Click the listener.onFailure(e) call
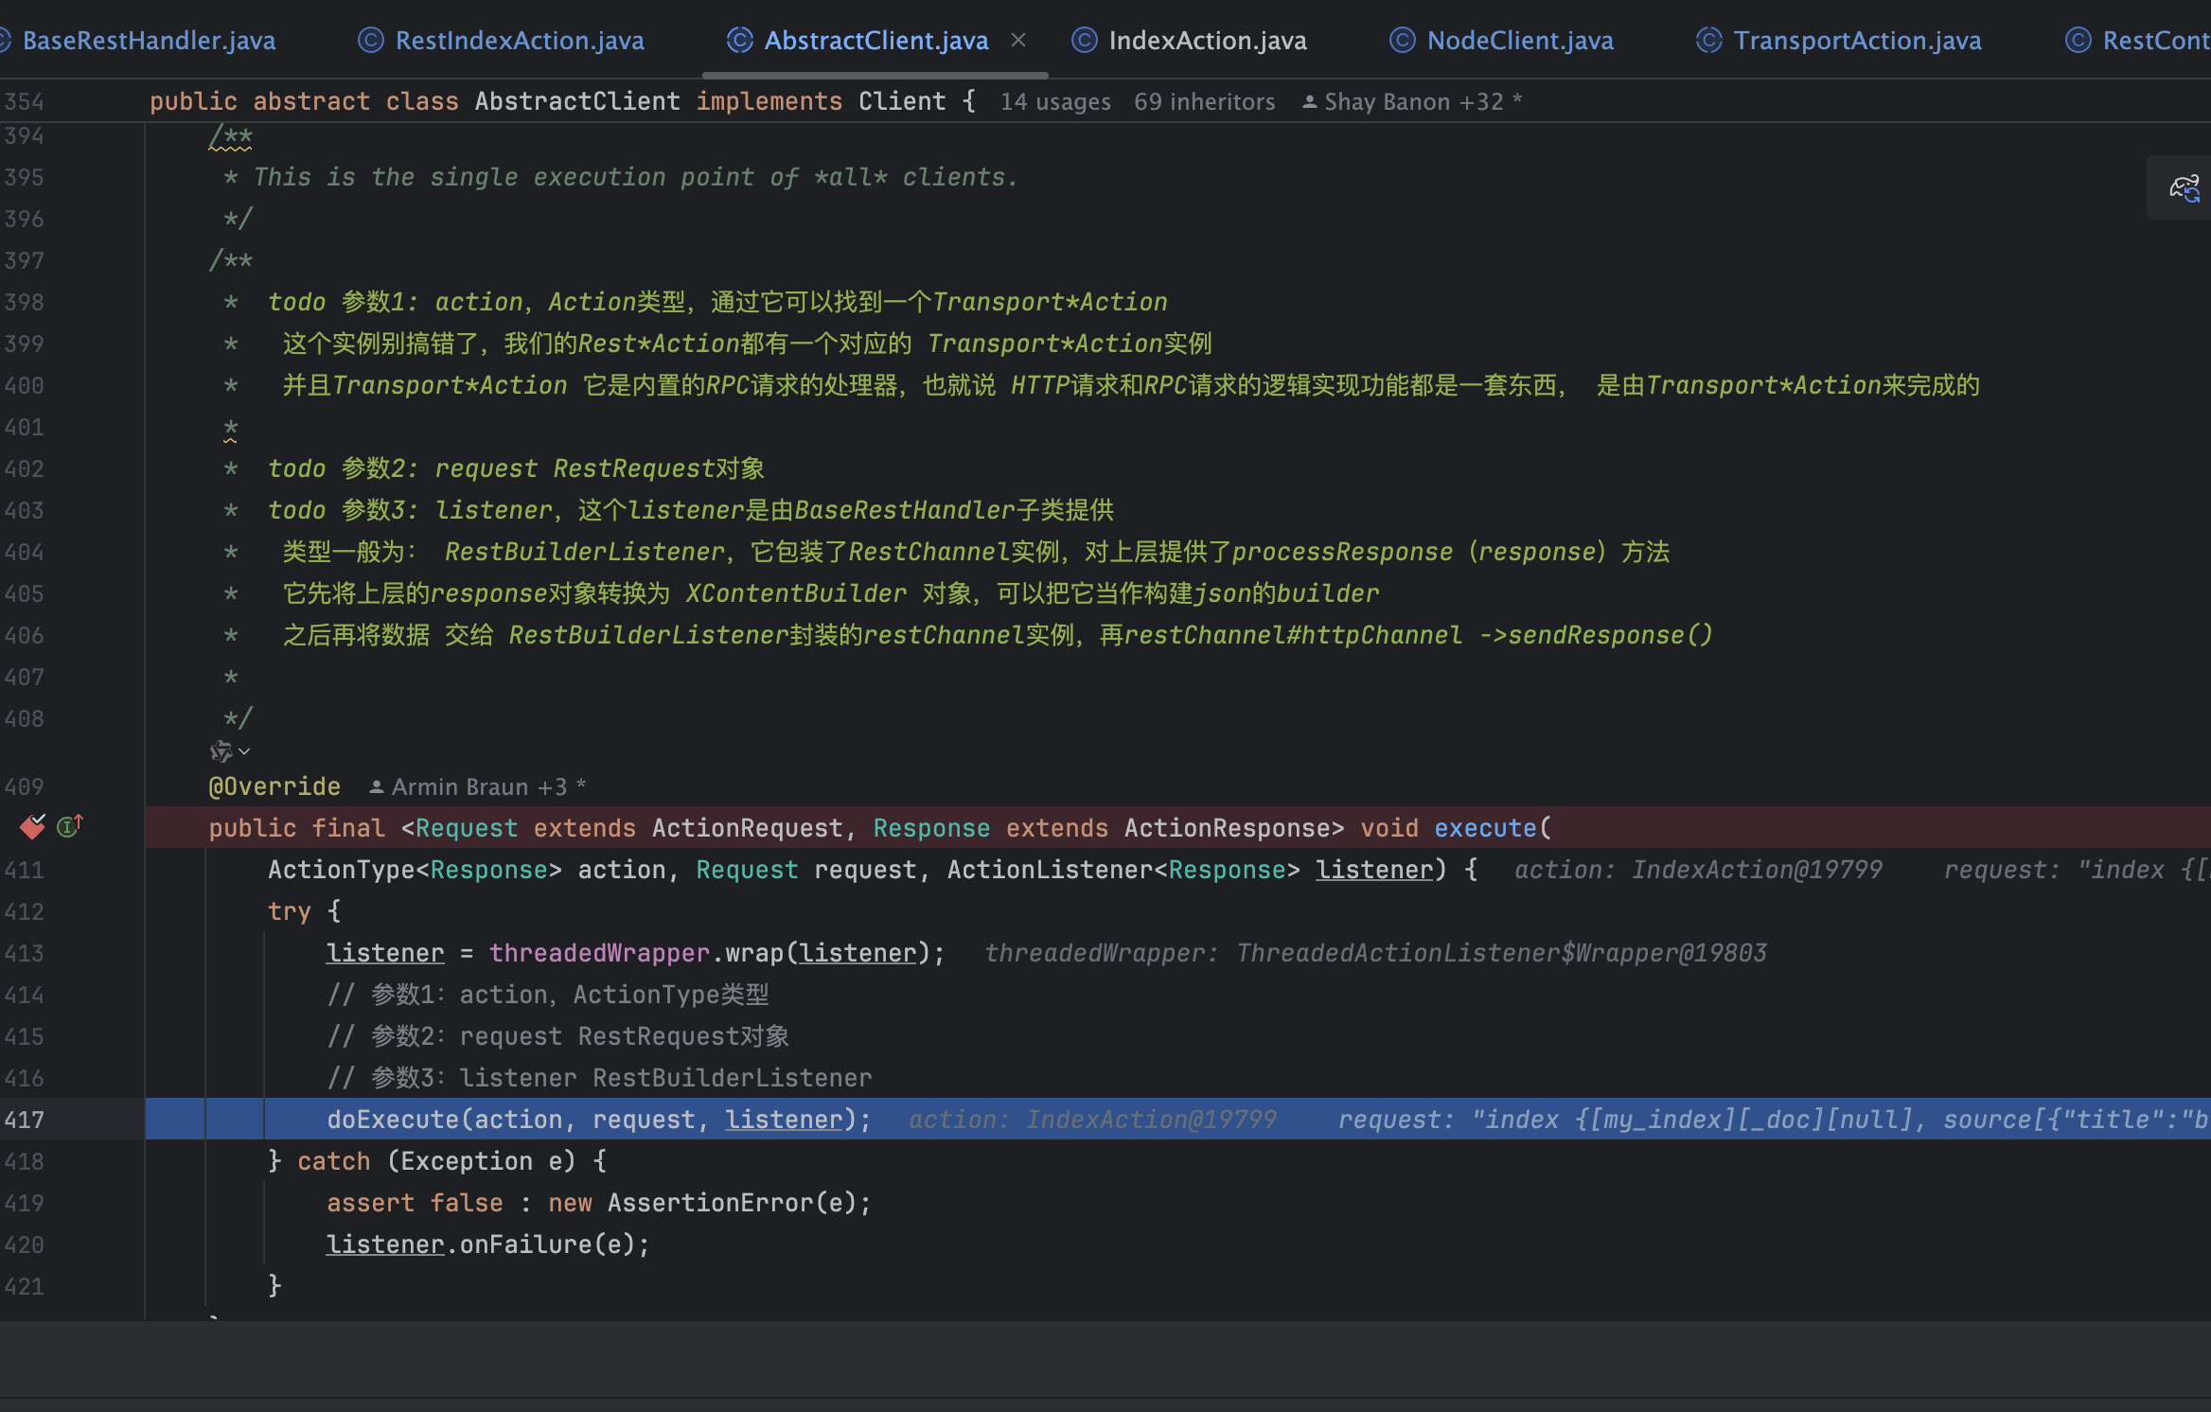 (487, 1244)
